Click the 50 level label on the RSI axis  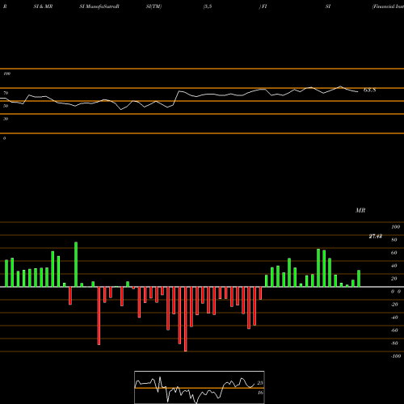coord(6,106)
